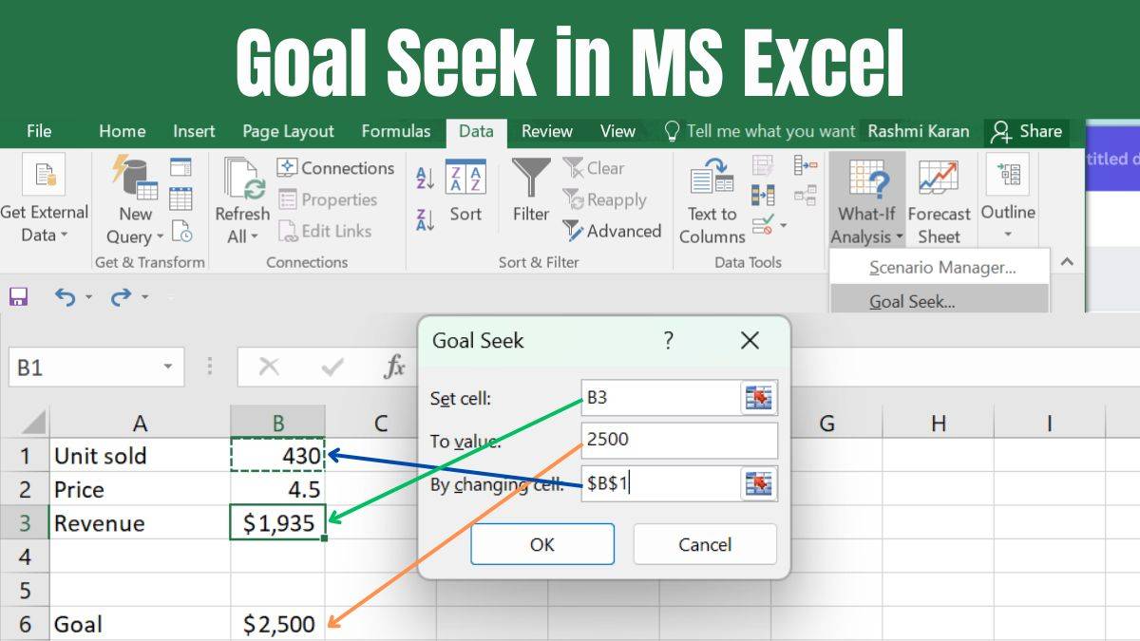The height and width of the screenshot is (641, 1140).
Task: Toggle the Filter funnel
Action: pos(531,190)
